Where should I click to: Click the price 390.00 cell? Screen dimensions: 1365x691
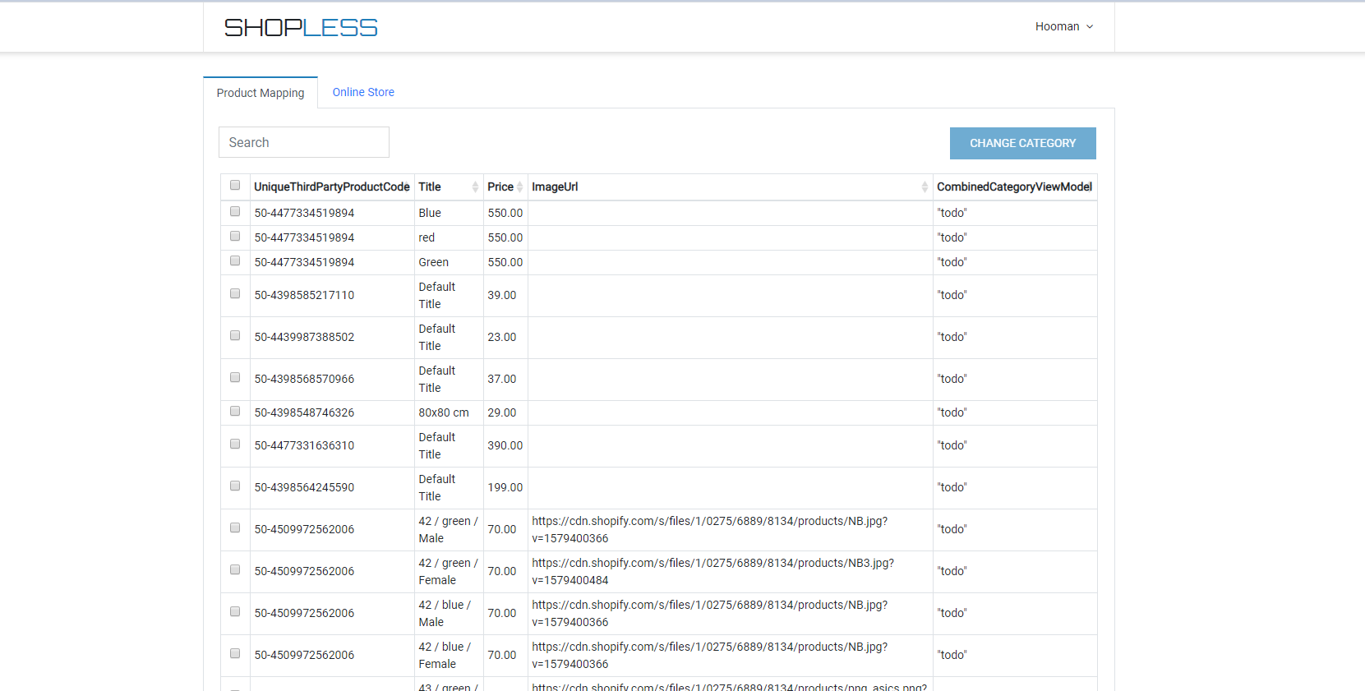coord(505,446)
